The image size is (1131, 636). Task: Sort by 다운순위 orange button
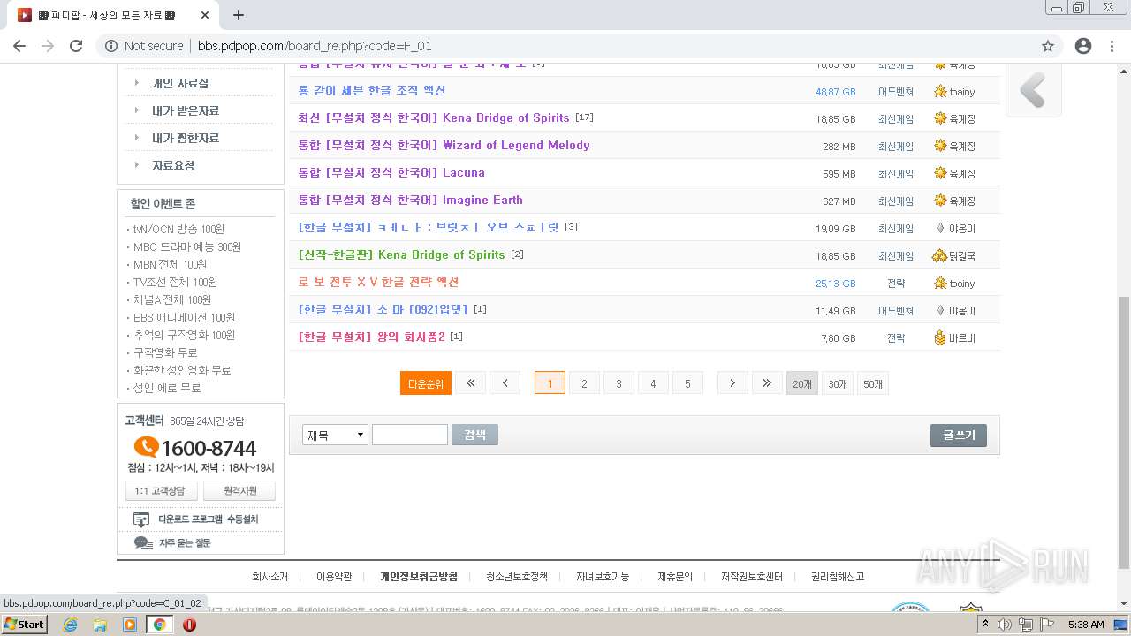pyautogui.click(x=426, y=382)
